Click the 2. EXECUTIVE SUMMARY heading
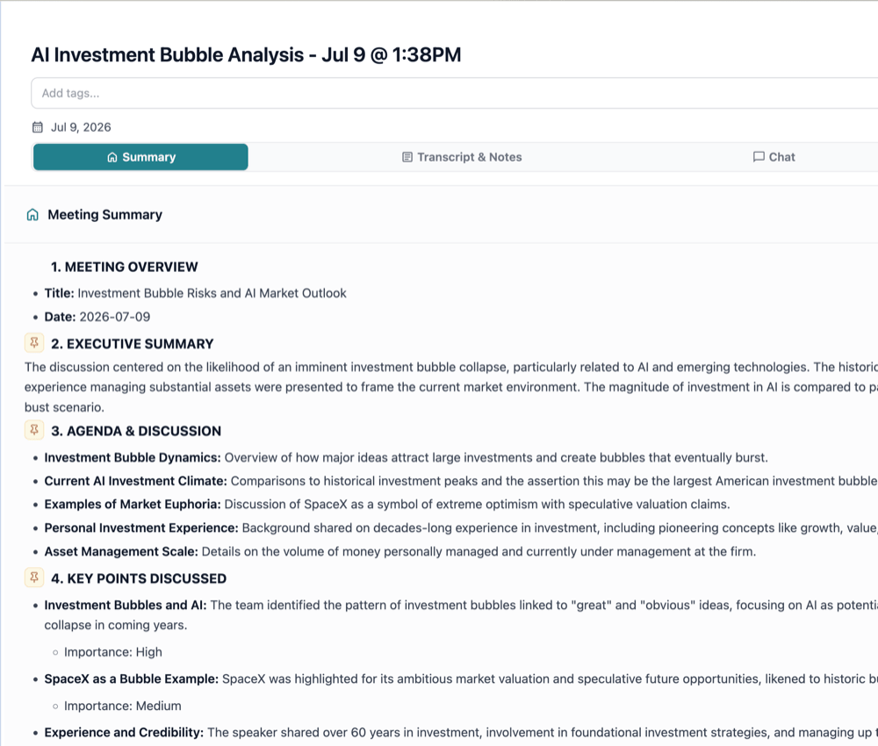Viewport: 878px width, 746px height. coord(133,344)
